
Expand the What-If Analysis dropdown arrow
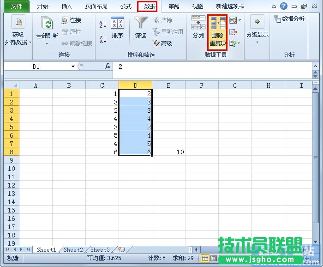click(239, 43)
